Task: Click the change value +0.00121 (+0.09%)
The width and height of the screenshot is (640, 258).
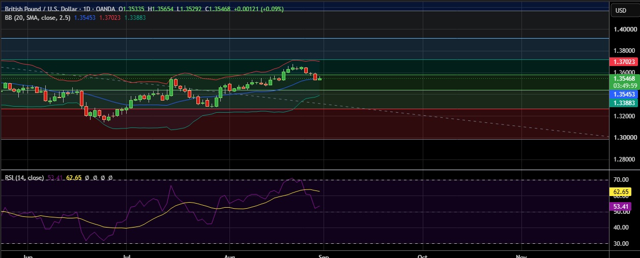Action: (x=258, y=9)
